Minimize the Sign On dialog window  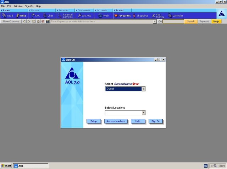(155, 60)
